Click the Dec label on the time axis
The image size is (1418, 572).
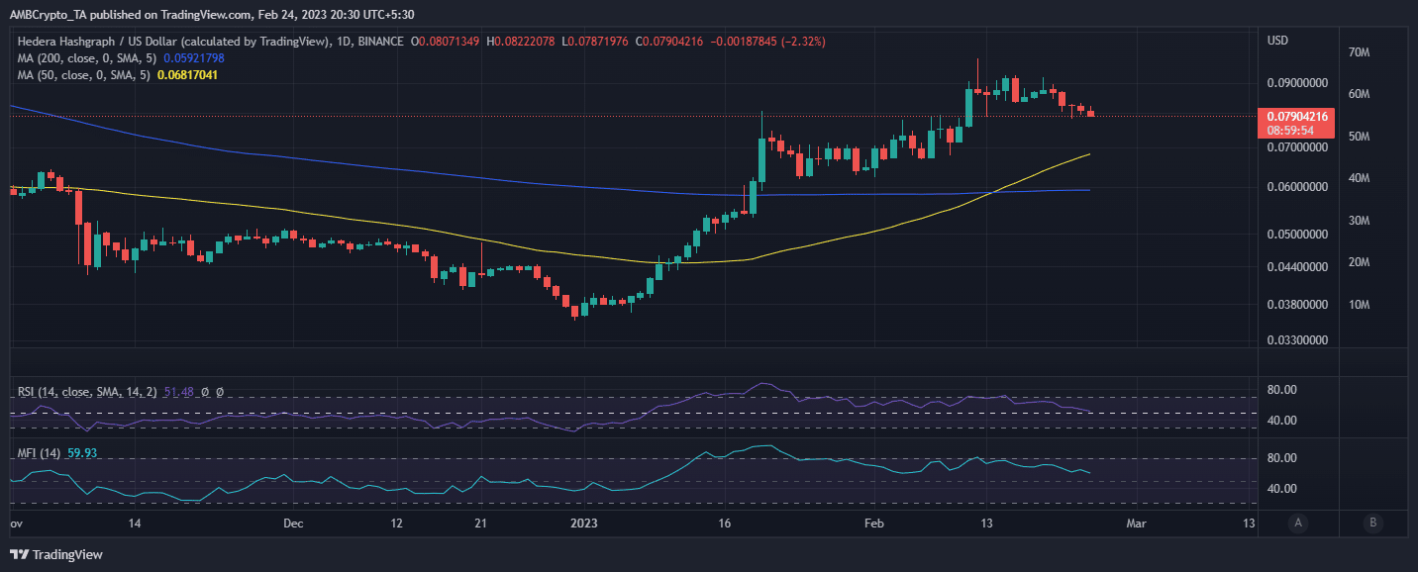coord(295,523)
